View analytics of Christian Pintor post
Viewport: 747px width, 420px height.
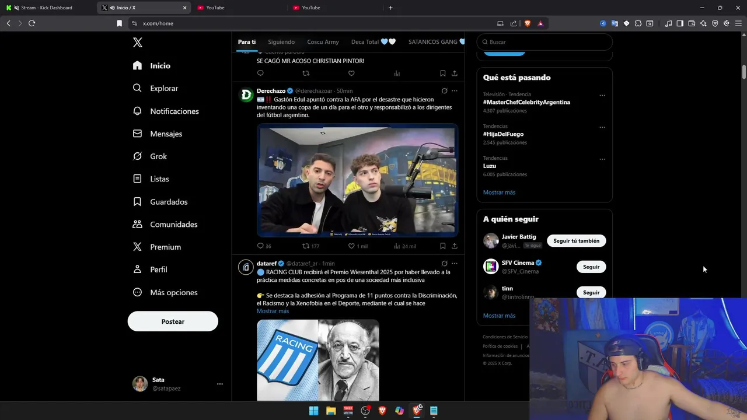point(397,73)
